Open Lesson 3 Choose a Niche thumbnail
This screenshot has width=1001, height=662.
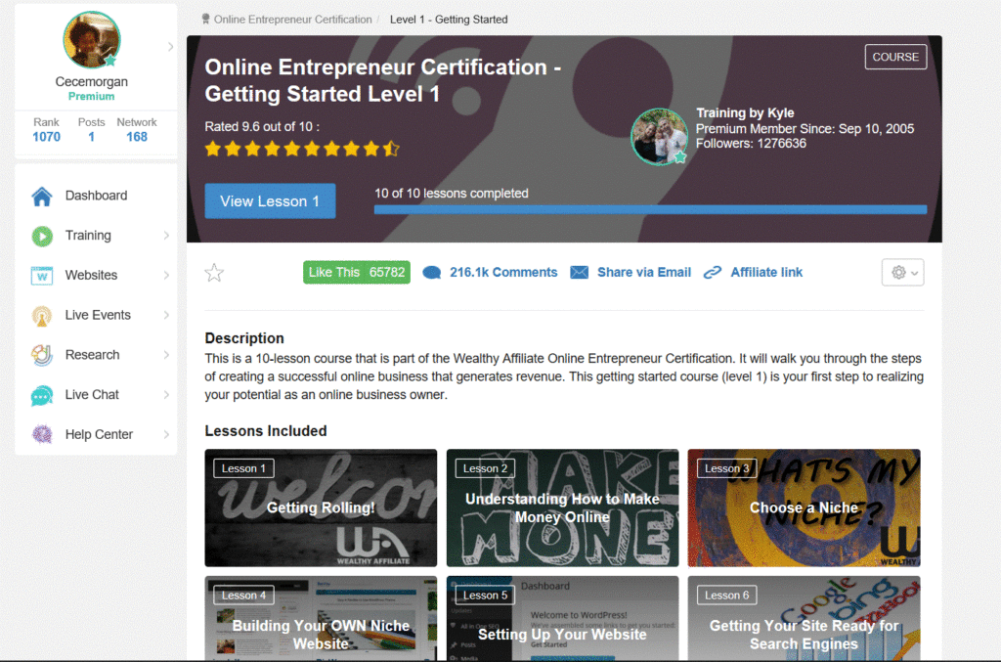(804, 508)
